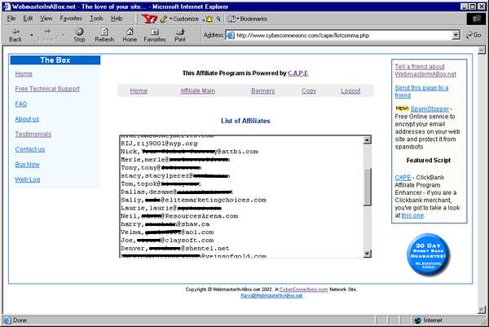This screenshot has width=489, height=327.
Task: Open the CAPE featured script link
Action: (x=403, y=178)
